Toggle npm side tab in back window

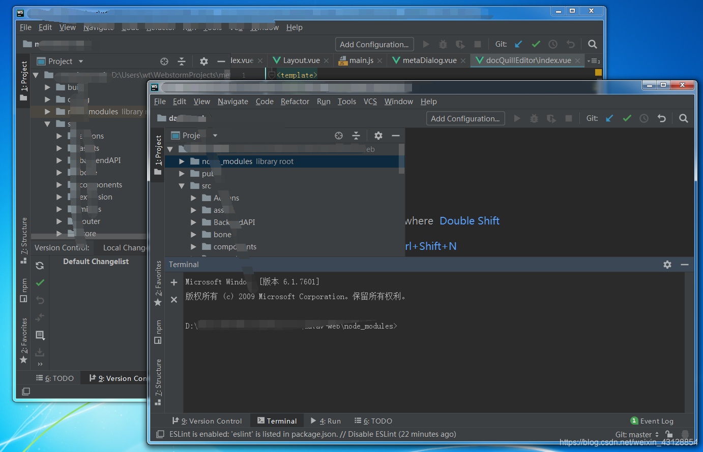click(24, 290)
